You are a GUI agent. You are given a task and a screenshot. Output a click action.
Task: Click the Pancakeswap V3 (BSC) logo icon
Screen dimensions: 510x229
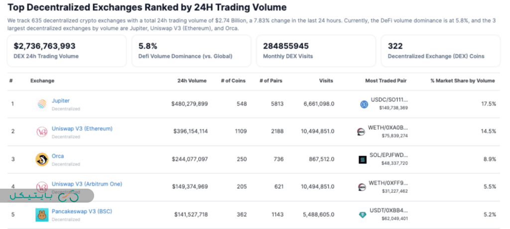point(42,215)
